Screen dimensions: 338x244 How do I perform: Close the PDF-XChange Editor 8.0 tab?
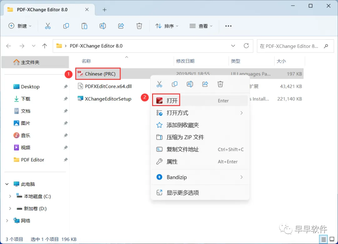pyautogui.click(x=87, y=9)
